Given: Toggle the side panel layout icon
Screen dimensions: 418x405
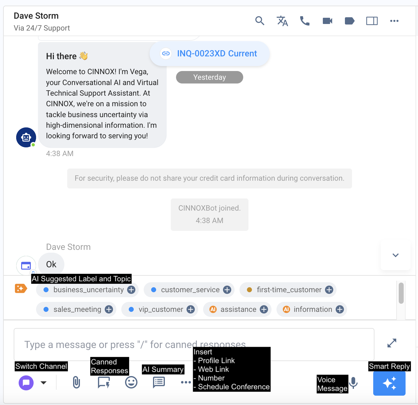Looking at the screenshot, I should (372, 21).
